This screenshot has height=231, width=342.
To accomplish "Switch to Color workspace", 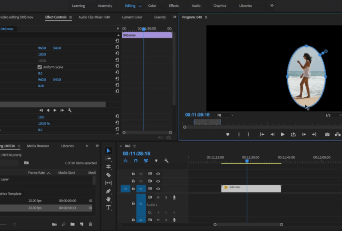I will point(152,6).
